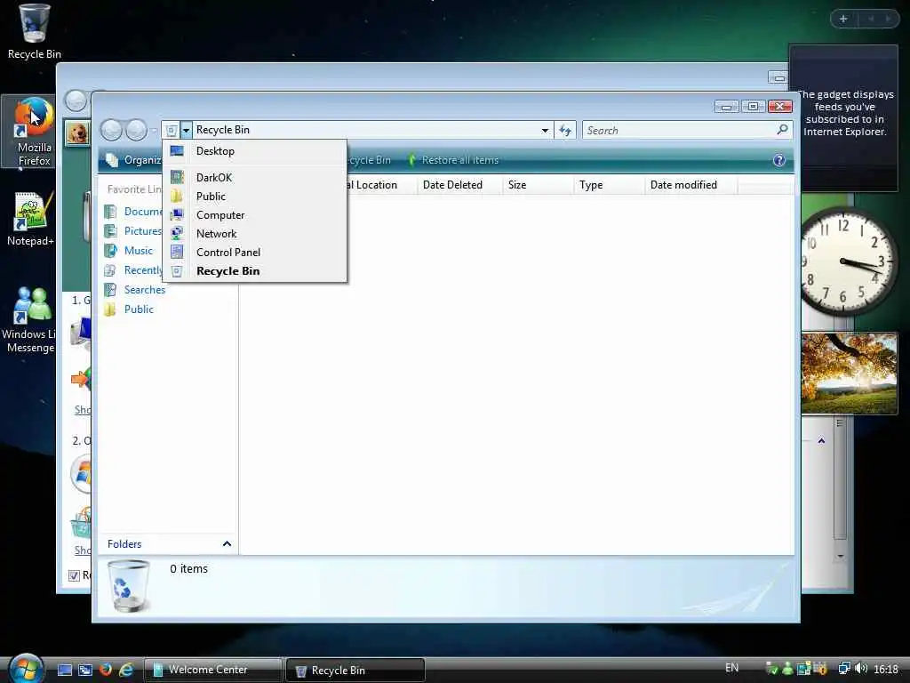Collapse the address bar location dropdown arrow
Screen dimensions: 910x683
[x=186, y=130]
